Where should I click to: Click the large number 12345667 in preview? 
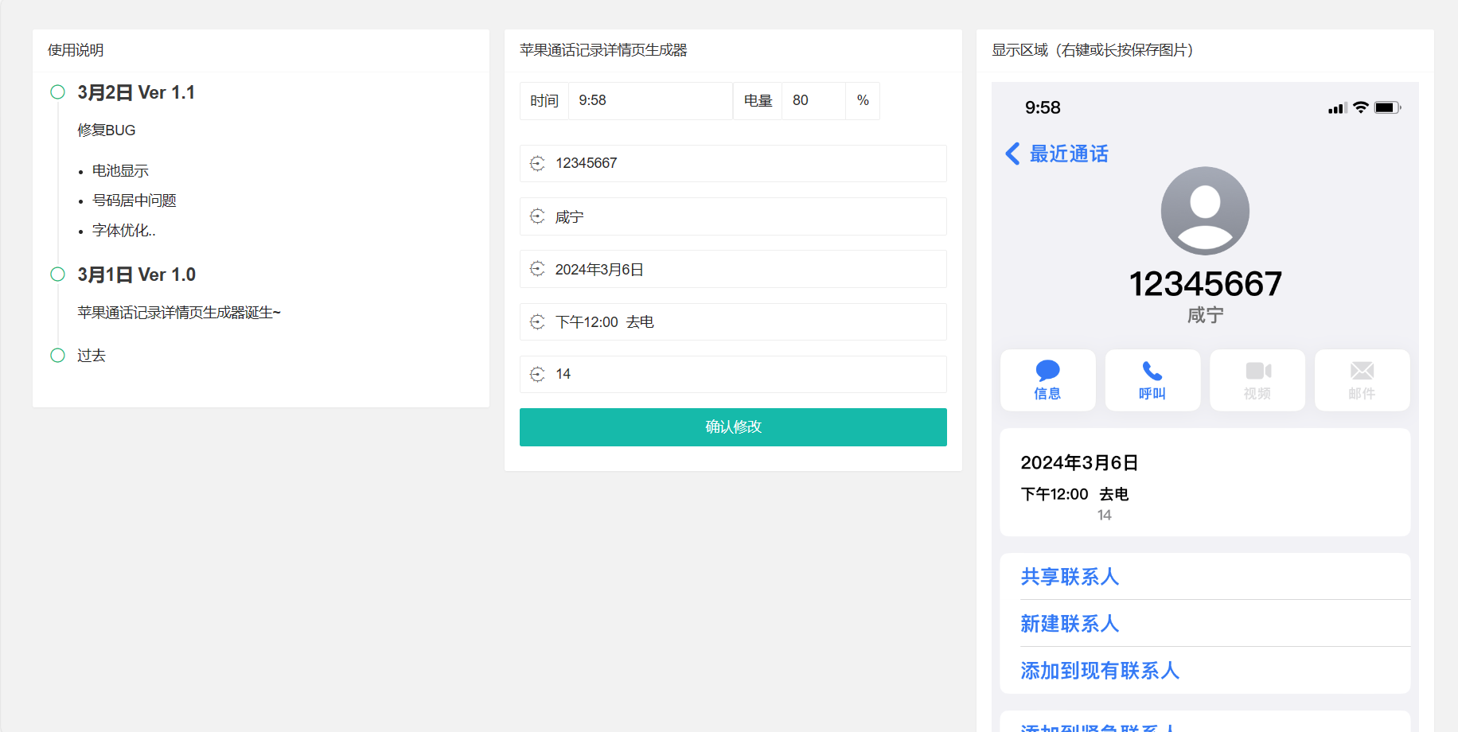coord(1206,284)
